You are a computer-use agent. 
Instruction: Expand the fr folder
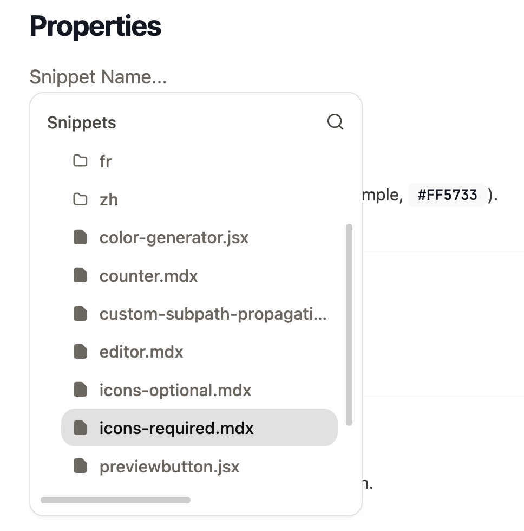(107, 160)
